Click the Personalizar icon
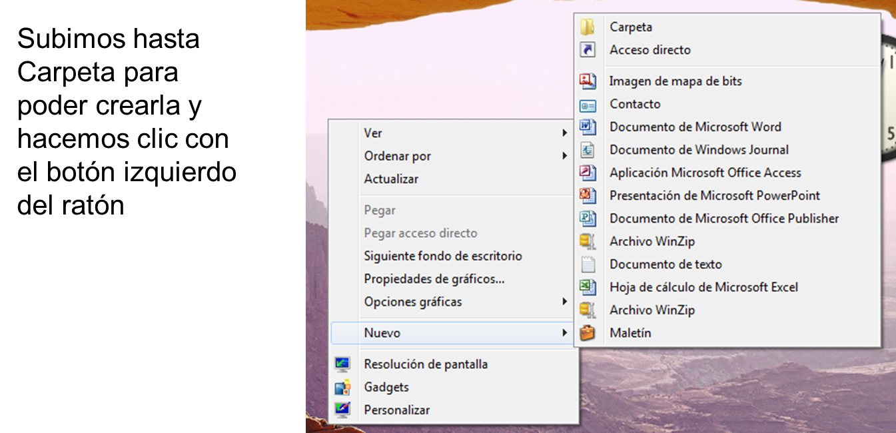896x433 pixels. [x=343, y=410]
